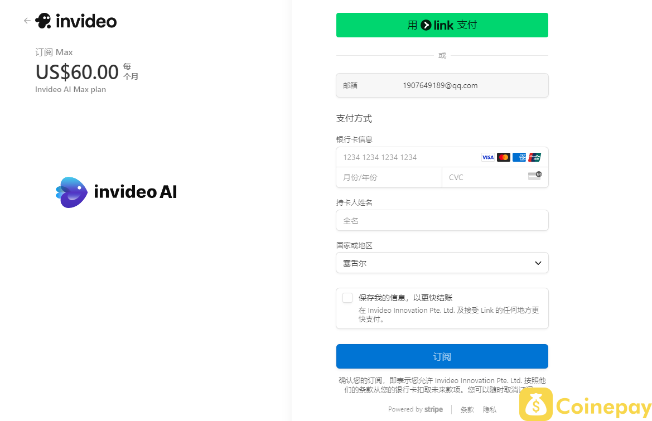Click the Mastercard icon

click(x=504, y=157)
